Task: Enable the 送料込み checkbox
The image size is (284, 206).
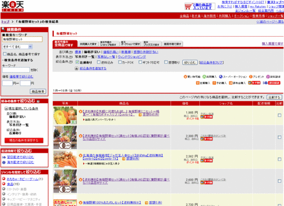Action: (x=99, y=62)
